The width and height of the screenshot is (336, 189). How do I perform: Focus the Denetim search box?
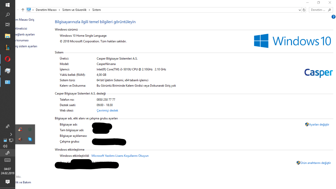321,10
